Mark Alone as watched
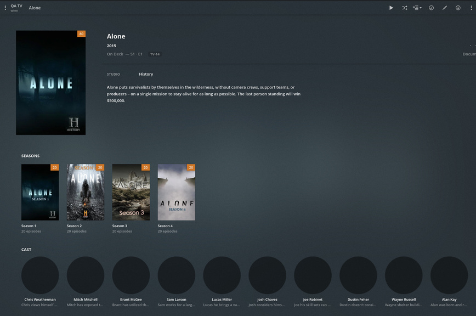The width and height of the screenshot is (476, 316). (x=431, y=8)
